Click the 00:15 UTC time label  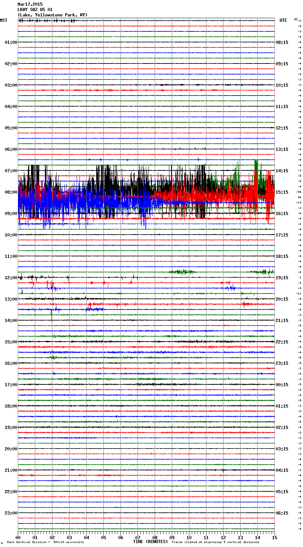(x=282, y=385)
